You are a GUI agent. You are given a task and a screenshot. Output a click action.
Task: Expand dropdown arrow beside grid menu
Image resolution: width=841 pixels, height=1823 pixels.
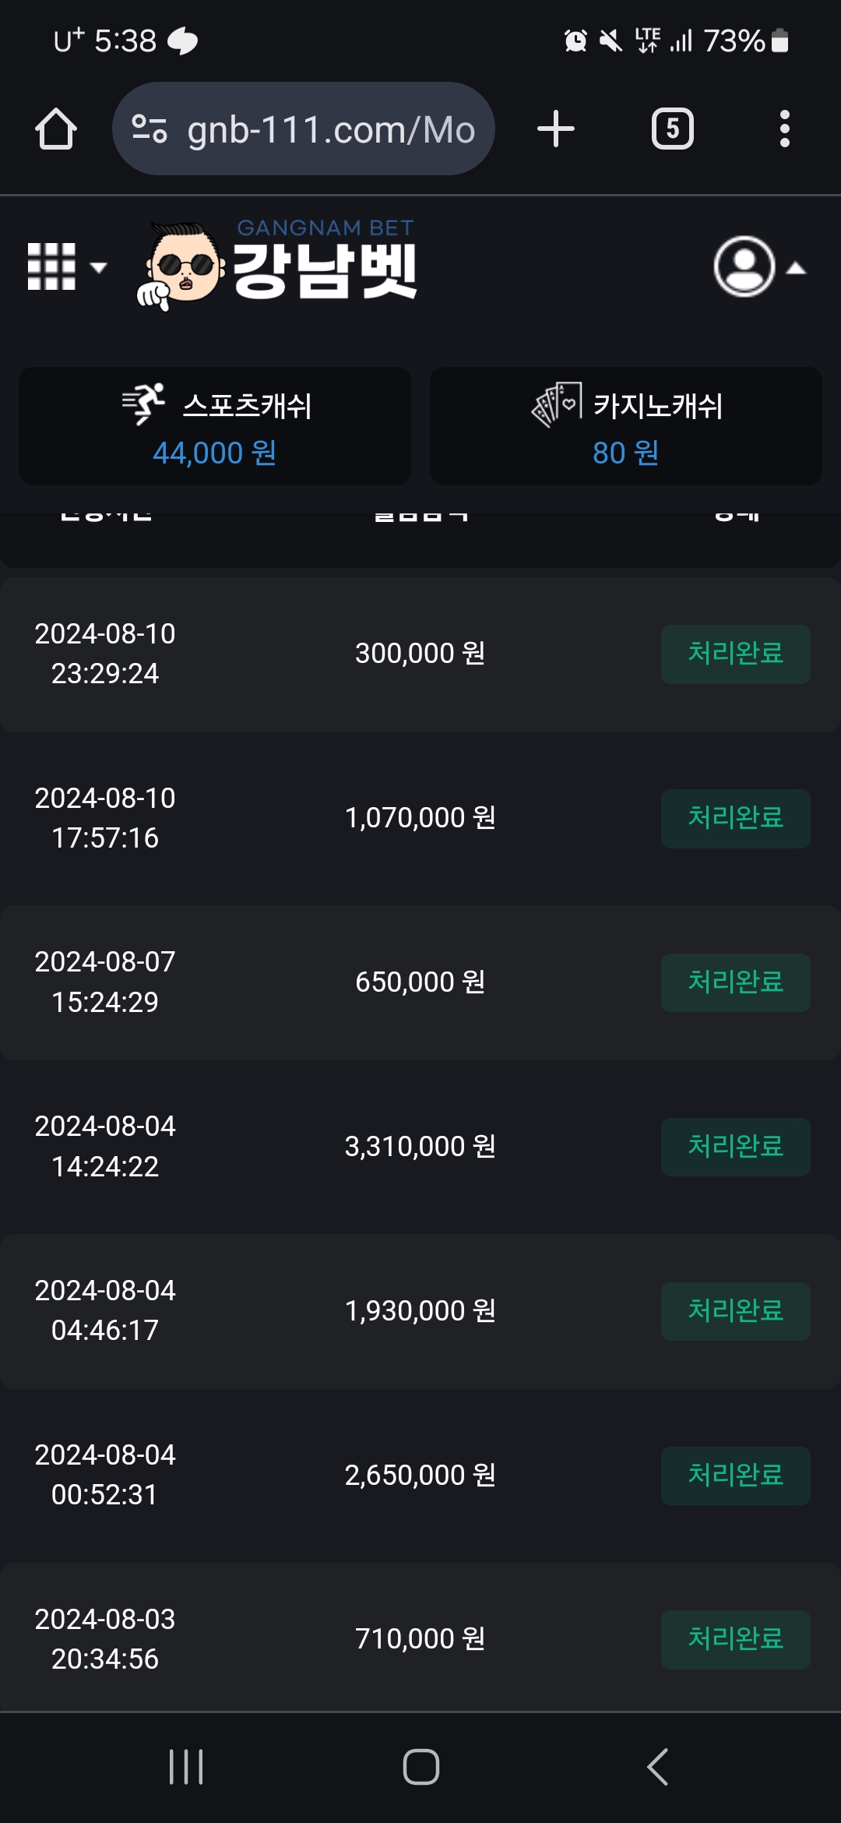click(99, 268)
